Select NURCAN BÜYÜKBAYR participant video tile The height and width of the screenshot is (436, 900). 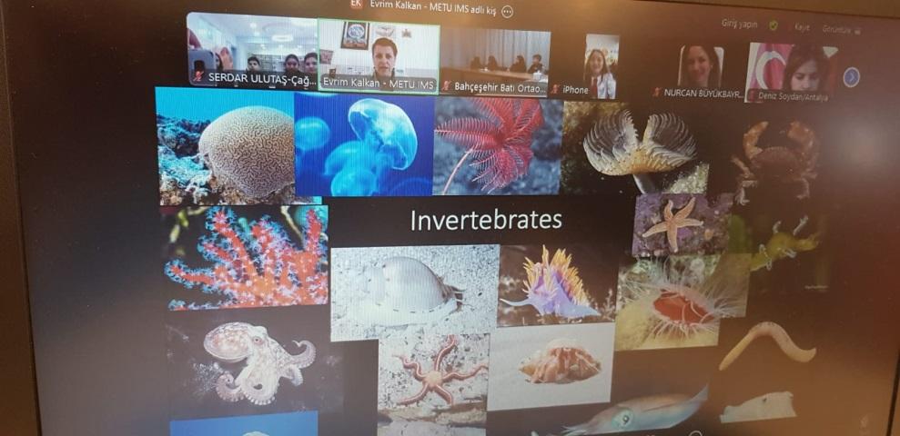(701, 71)
